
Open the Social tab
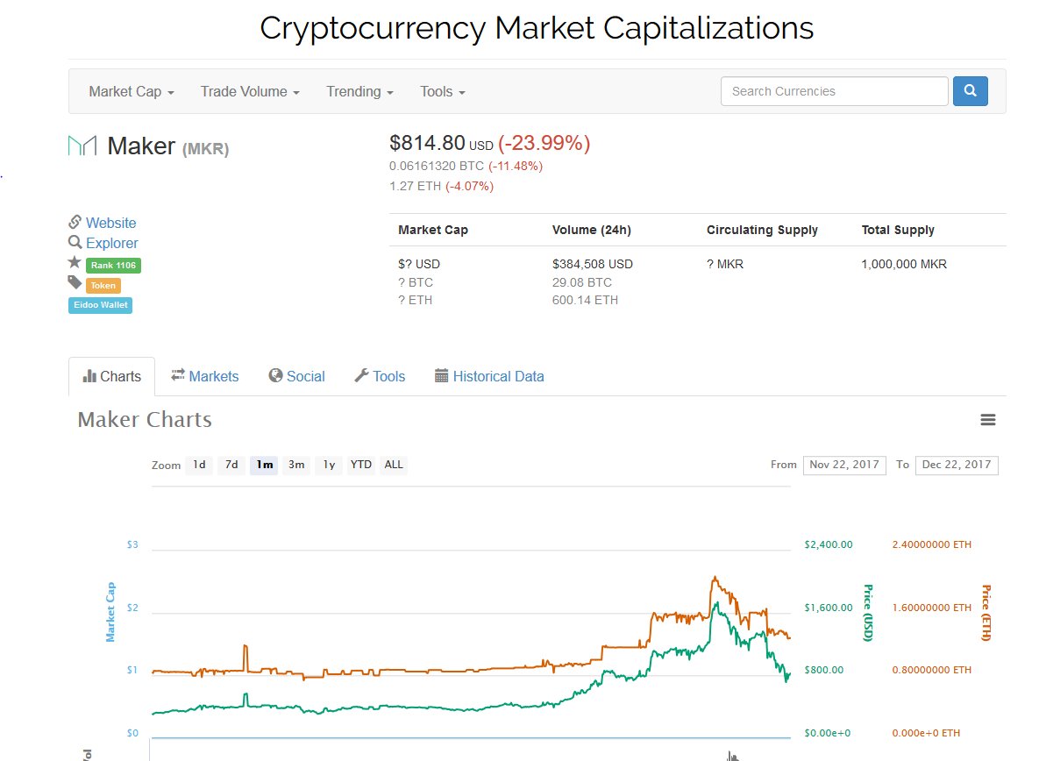point(297,376)
